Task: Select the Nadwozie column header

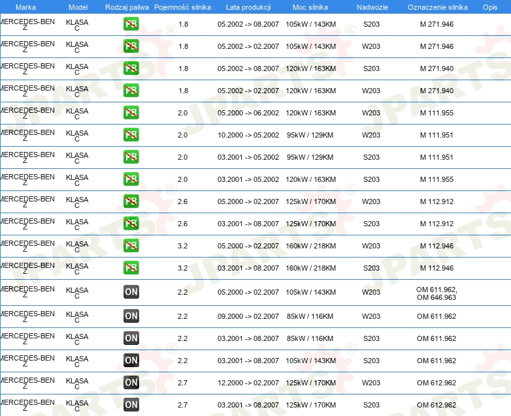Action: (x=372, y=7)
